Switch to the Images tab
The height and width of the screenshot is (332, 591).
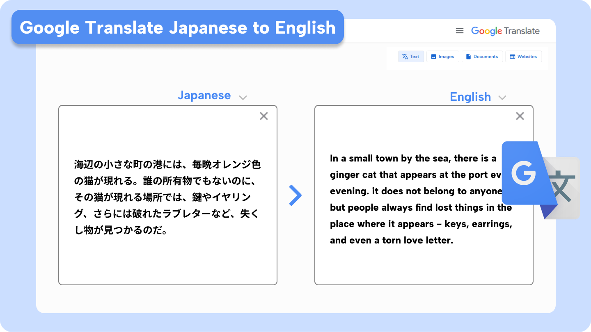(443, 56)
